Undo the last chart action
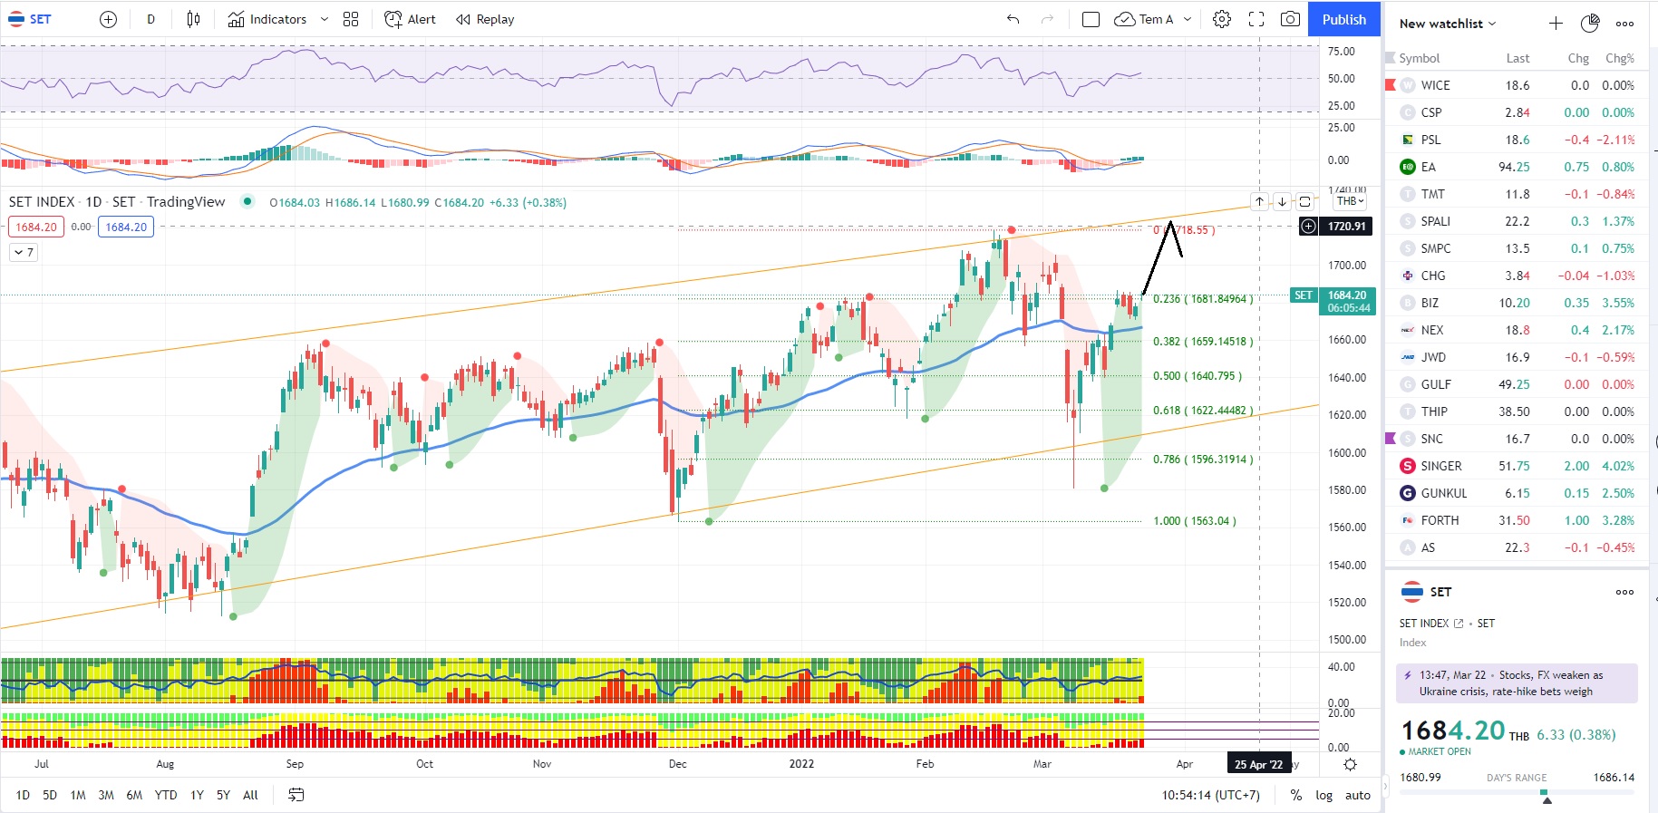Image resolution: width=1658 pixels, height=813 pixels. 1013,19
